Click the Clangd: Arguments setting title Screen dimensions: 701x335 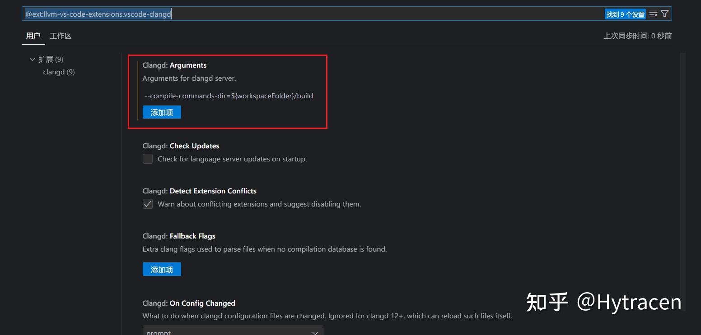coord(174,65)
